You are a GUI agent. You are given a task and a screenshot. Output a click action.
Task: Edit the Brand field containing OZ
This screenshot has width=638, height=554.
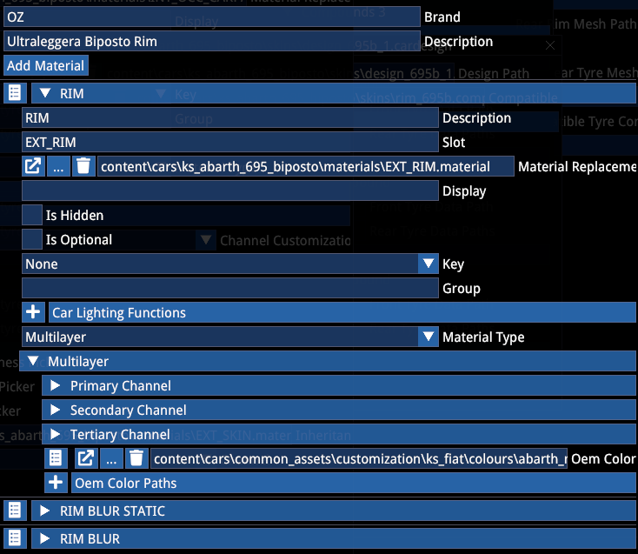pyautogui.click(x=212, y=17)
